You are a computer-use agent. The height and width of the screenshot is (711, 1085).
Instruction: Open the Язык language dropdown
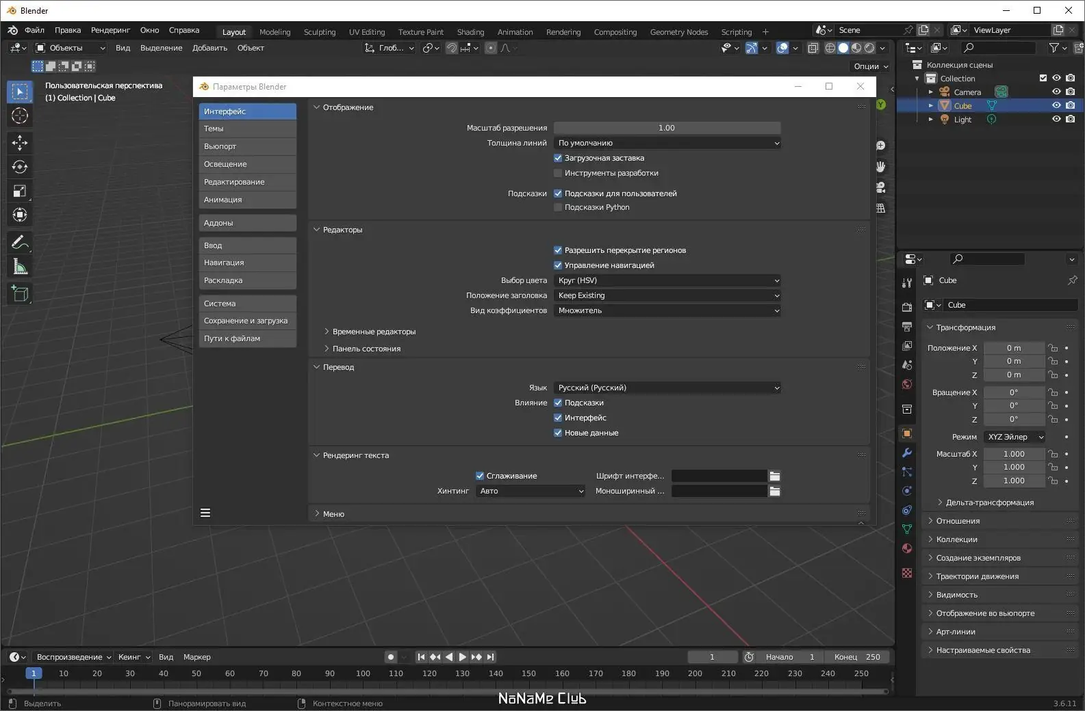tap(667, 388)
